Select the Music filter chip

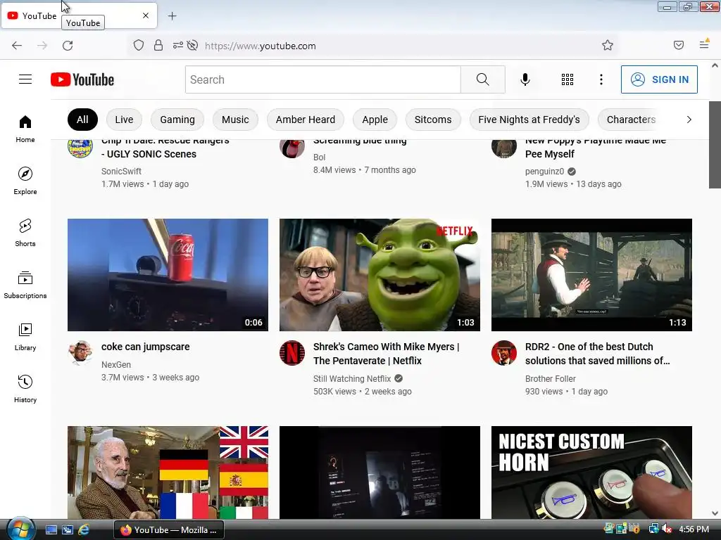click(x=235, y=120)
